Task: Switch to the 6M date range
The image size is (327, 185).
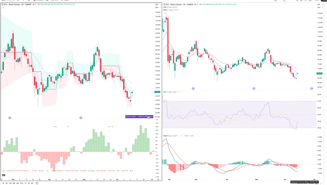Action: tap(17, 183)
